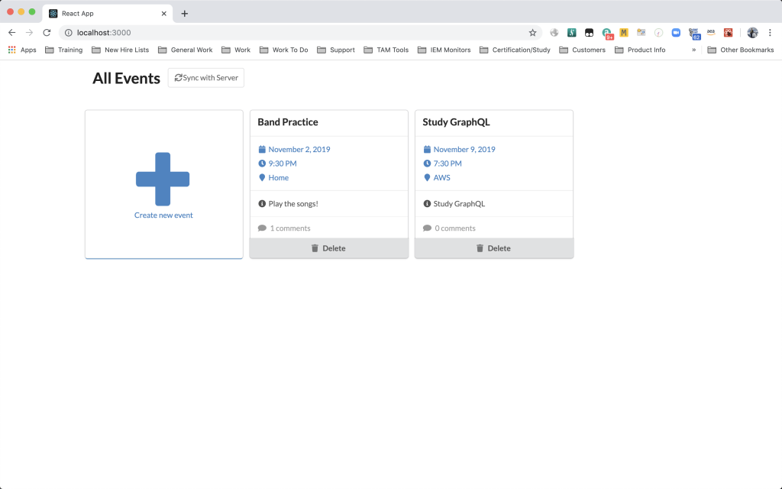Click location pin icon next to AWS

[427, 177]
